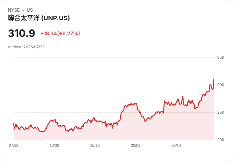
Task: Click the current price 310.9
Action: point(22,33)
